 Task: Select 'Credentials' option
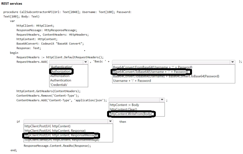click(x=59, y=85)
